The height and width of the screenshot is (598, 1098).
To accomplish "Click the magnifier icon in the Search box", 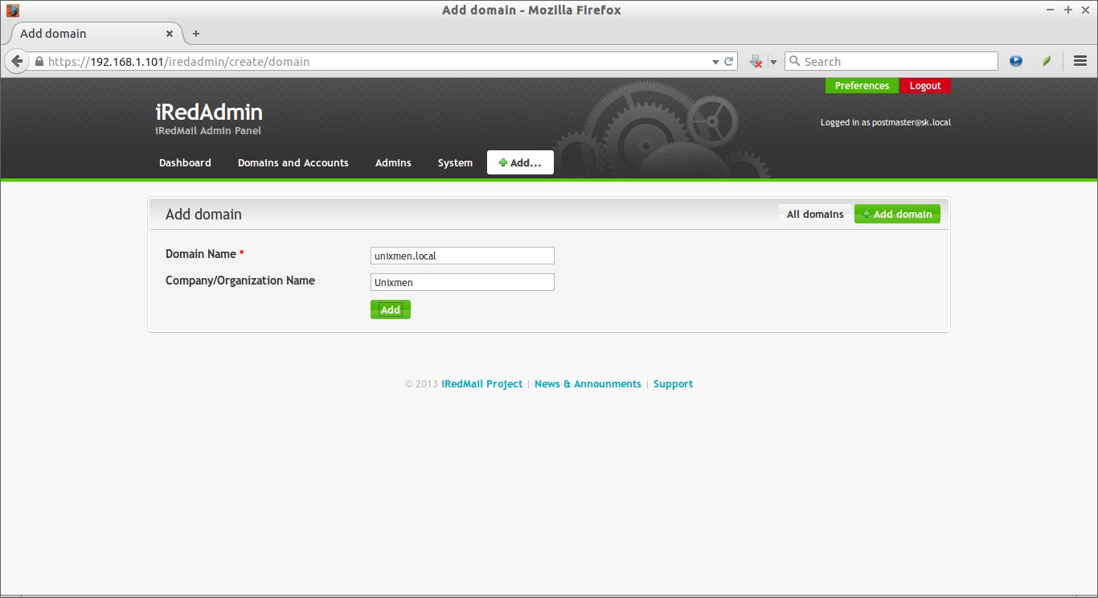I will pos(794,61).
